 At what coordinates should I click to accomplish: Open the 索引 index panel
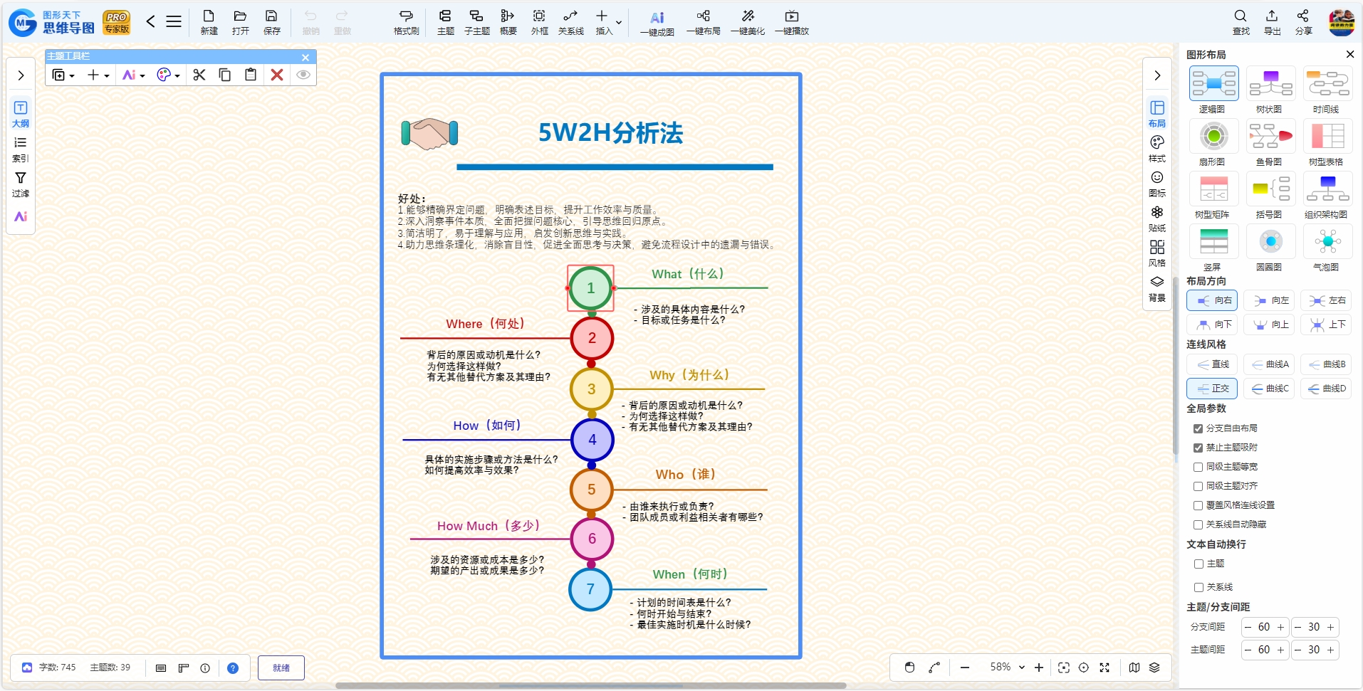pos(21,149)
